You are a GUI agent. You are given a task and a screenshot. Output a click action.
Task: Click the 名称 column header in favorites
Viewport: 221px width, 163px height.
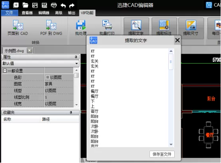21,119
